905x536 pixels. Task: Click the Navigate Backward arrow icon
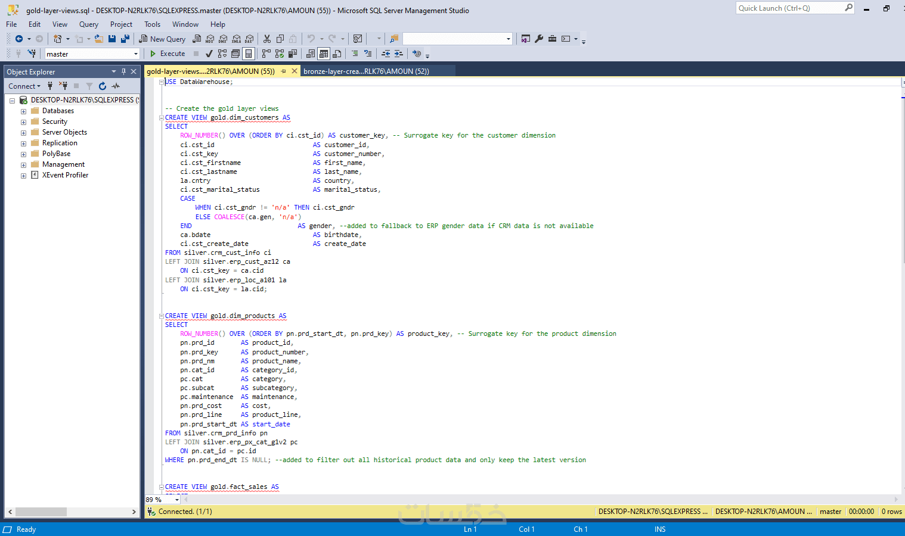[19, 39]
